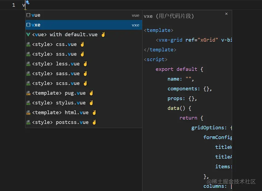Pick the '<style> stylus.vue' completion
262x191 pixels.
click(84, 103)
